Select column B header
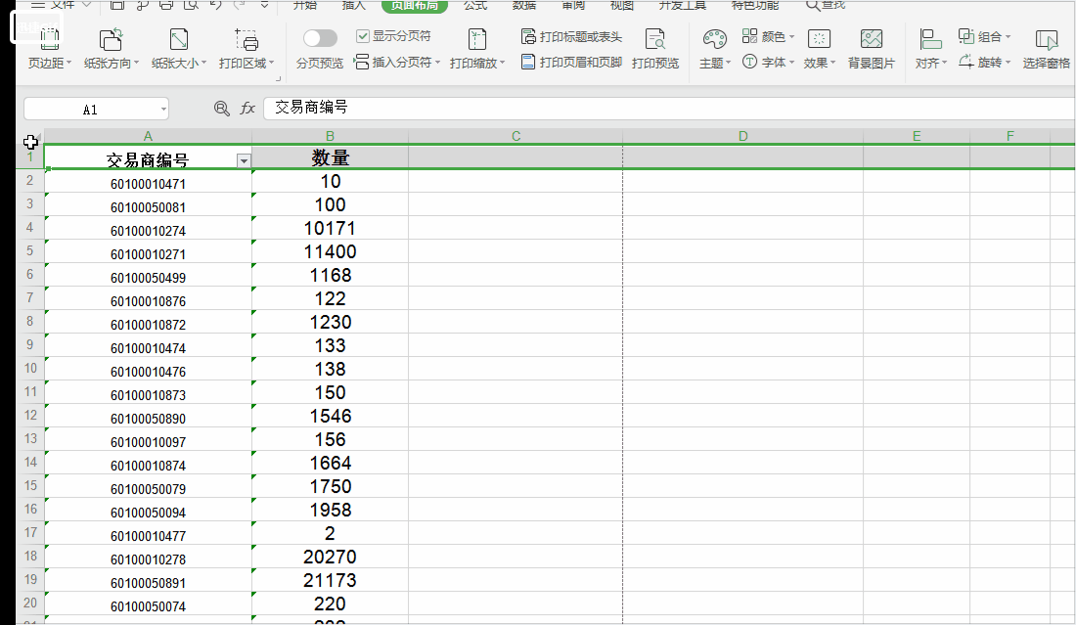The image size is (1076, 625). coord(330,136)
